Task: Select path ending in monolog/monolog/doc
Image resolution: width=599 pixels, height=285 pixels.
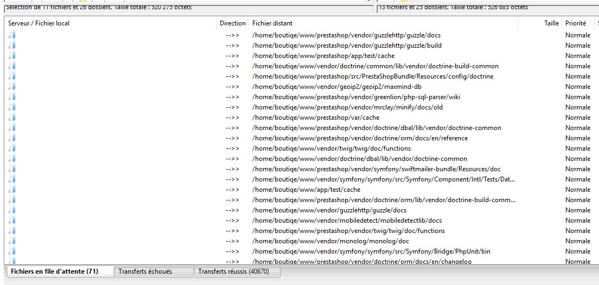Action: (331, 241)
